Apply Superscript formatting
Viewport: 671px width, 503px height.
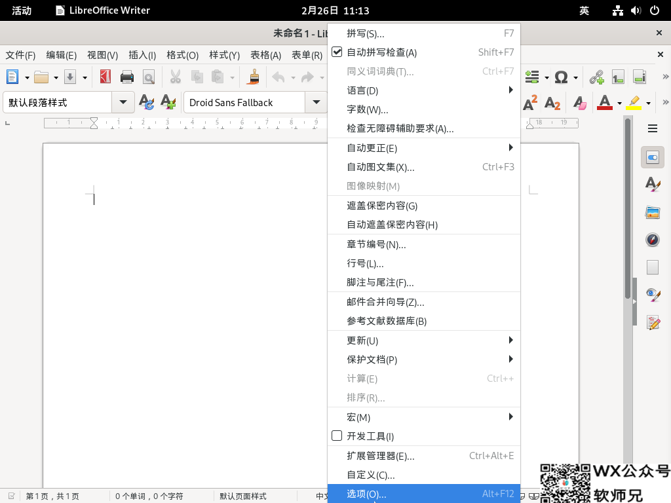[x=530, y=103]
